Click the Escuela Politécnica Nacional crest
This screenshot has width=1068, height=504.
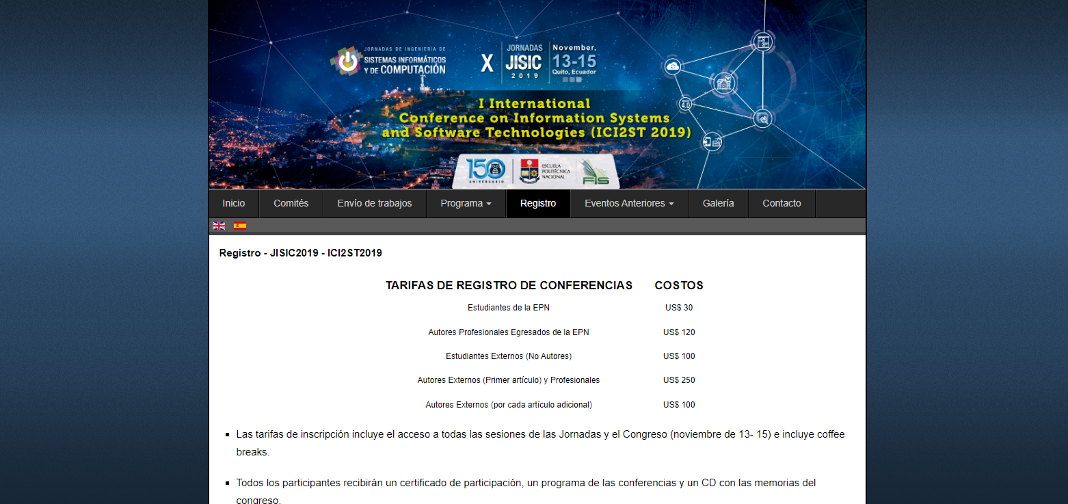(x=529, y=171)
